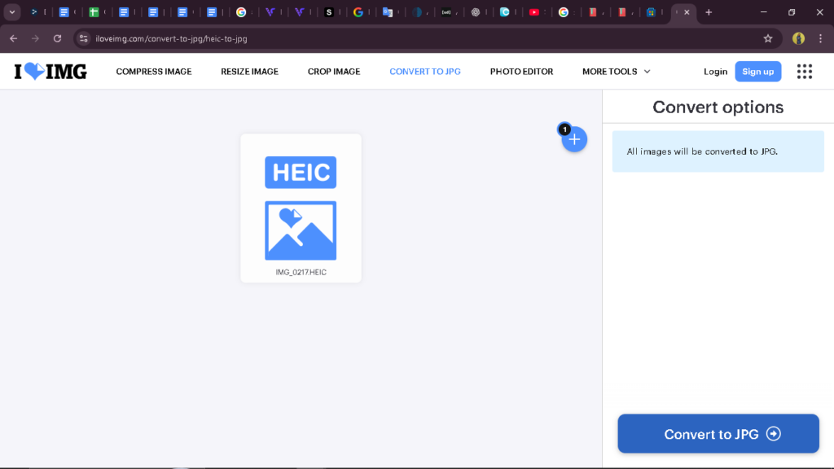
Task: Open the COMPRESS IMAGE menu item
Action: click(154, 72)
